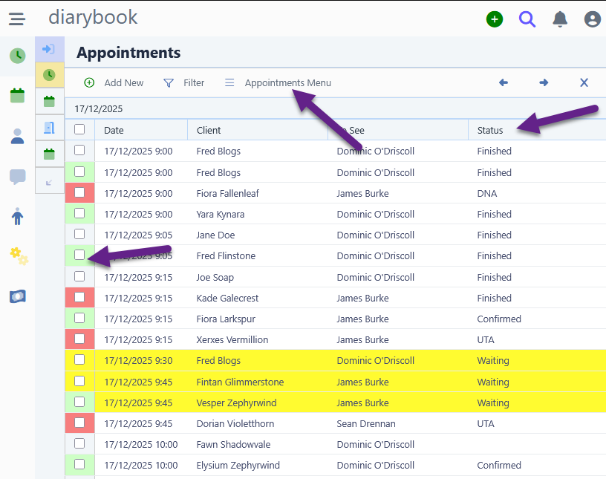Check the box for Fiora Fallenleaf's appointment
The height and width of the screenshot is (479, 606).
[79, 192]
